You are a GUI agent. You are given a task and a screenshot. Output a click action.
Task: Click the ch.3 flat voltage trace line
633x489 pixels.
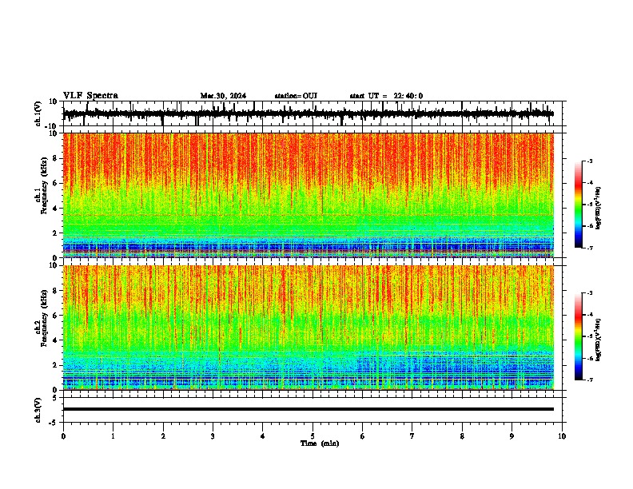(308, 409)
